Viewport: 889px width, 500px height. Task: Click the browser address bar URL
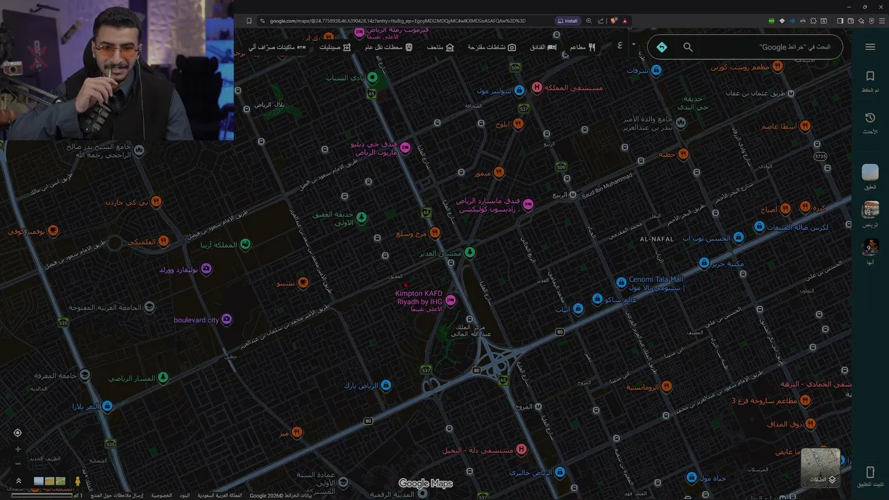pos(398,21)
